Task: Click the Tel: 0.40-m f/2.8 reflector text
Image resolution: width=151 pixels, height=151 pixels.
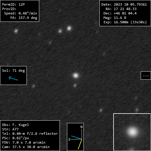Action: tap(30, 134)
